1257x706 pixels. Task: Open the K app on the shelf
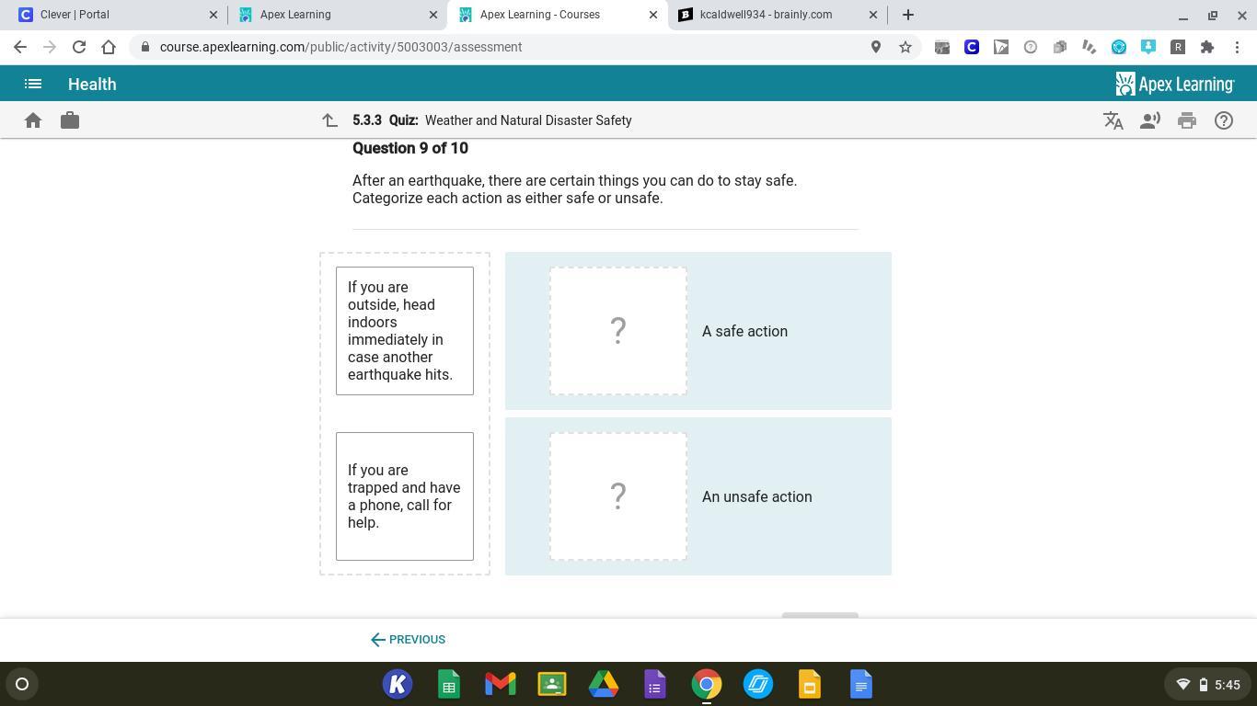[x=398, y=684]
